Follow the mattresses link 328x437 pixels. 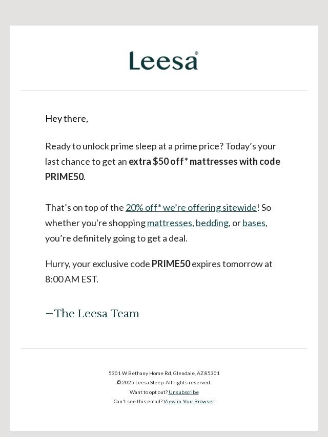pos(169,223)
